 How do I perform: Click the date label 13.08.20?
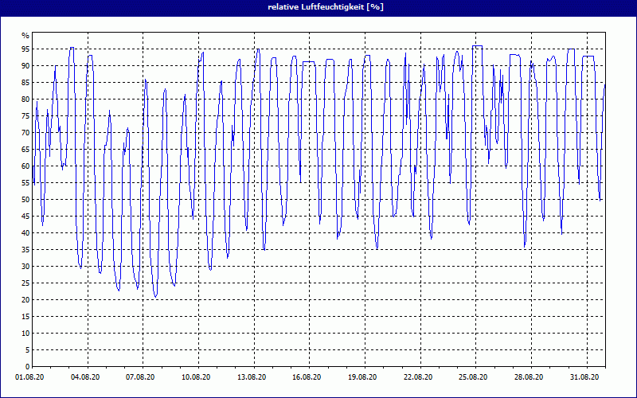point(252,377)
